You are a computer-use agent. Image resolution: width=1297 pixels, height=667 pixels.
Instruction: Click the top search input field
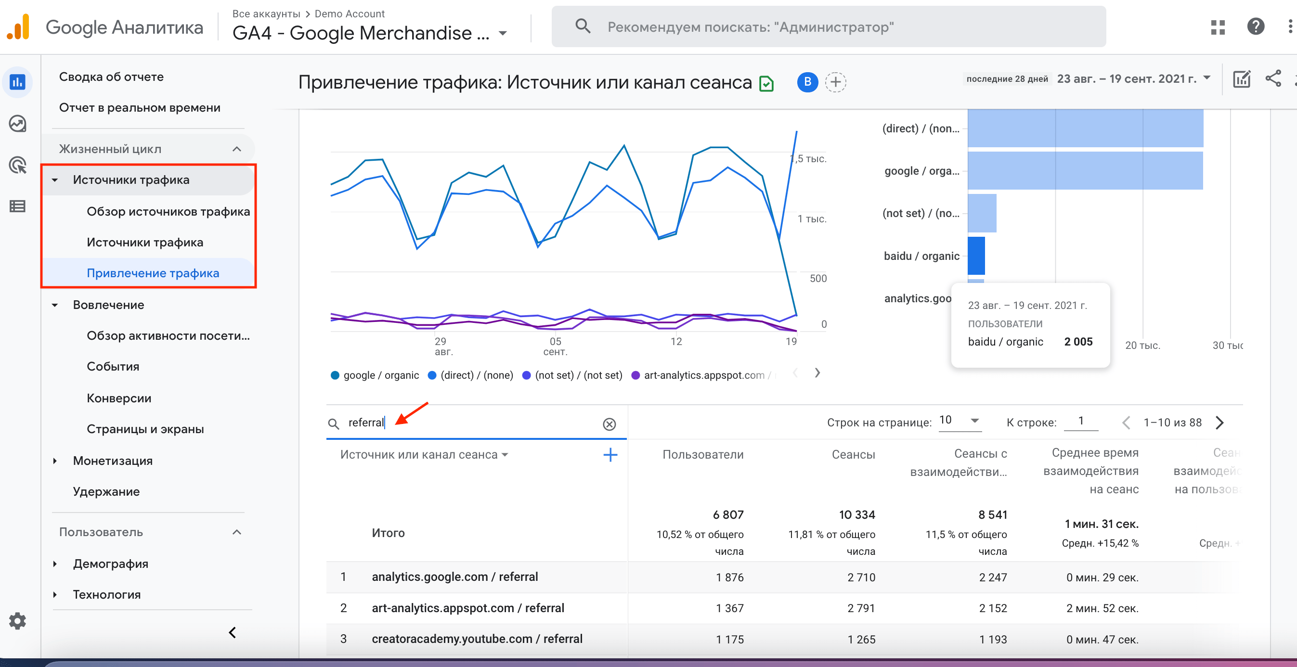[828, 26]
